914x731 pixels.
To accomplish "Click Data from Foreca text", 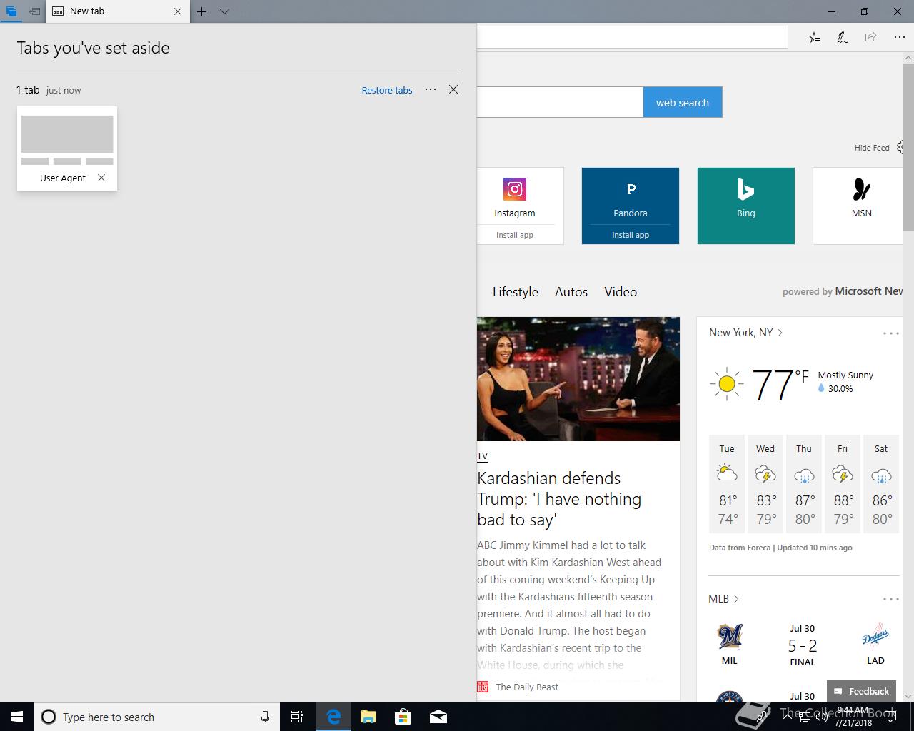I will tap(740, 548).
